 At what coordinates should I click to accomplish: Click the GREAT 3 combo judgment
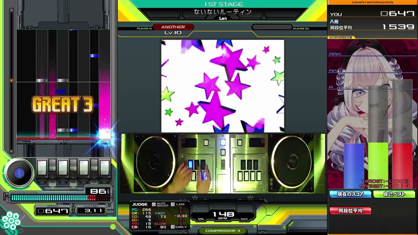[x=62, y=105]
